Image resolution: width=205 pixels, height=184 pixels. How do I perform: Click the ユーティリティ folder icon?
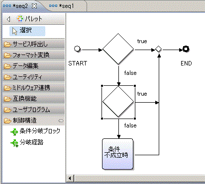coord(7,77)
